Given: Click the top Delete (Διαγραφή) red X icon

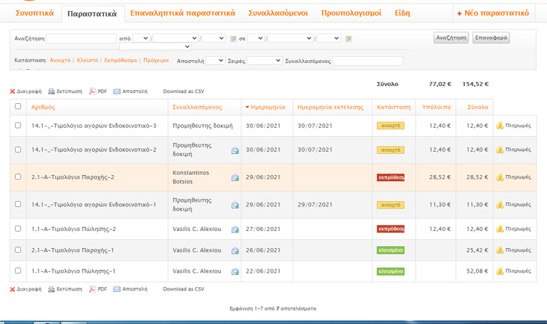Looking at the screenshot, I should tap(12, 91).
